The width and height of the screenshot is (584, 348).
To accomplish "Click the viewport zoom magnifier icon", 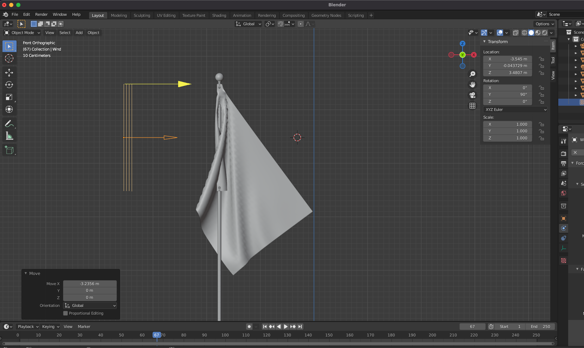I will [472, 74].
